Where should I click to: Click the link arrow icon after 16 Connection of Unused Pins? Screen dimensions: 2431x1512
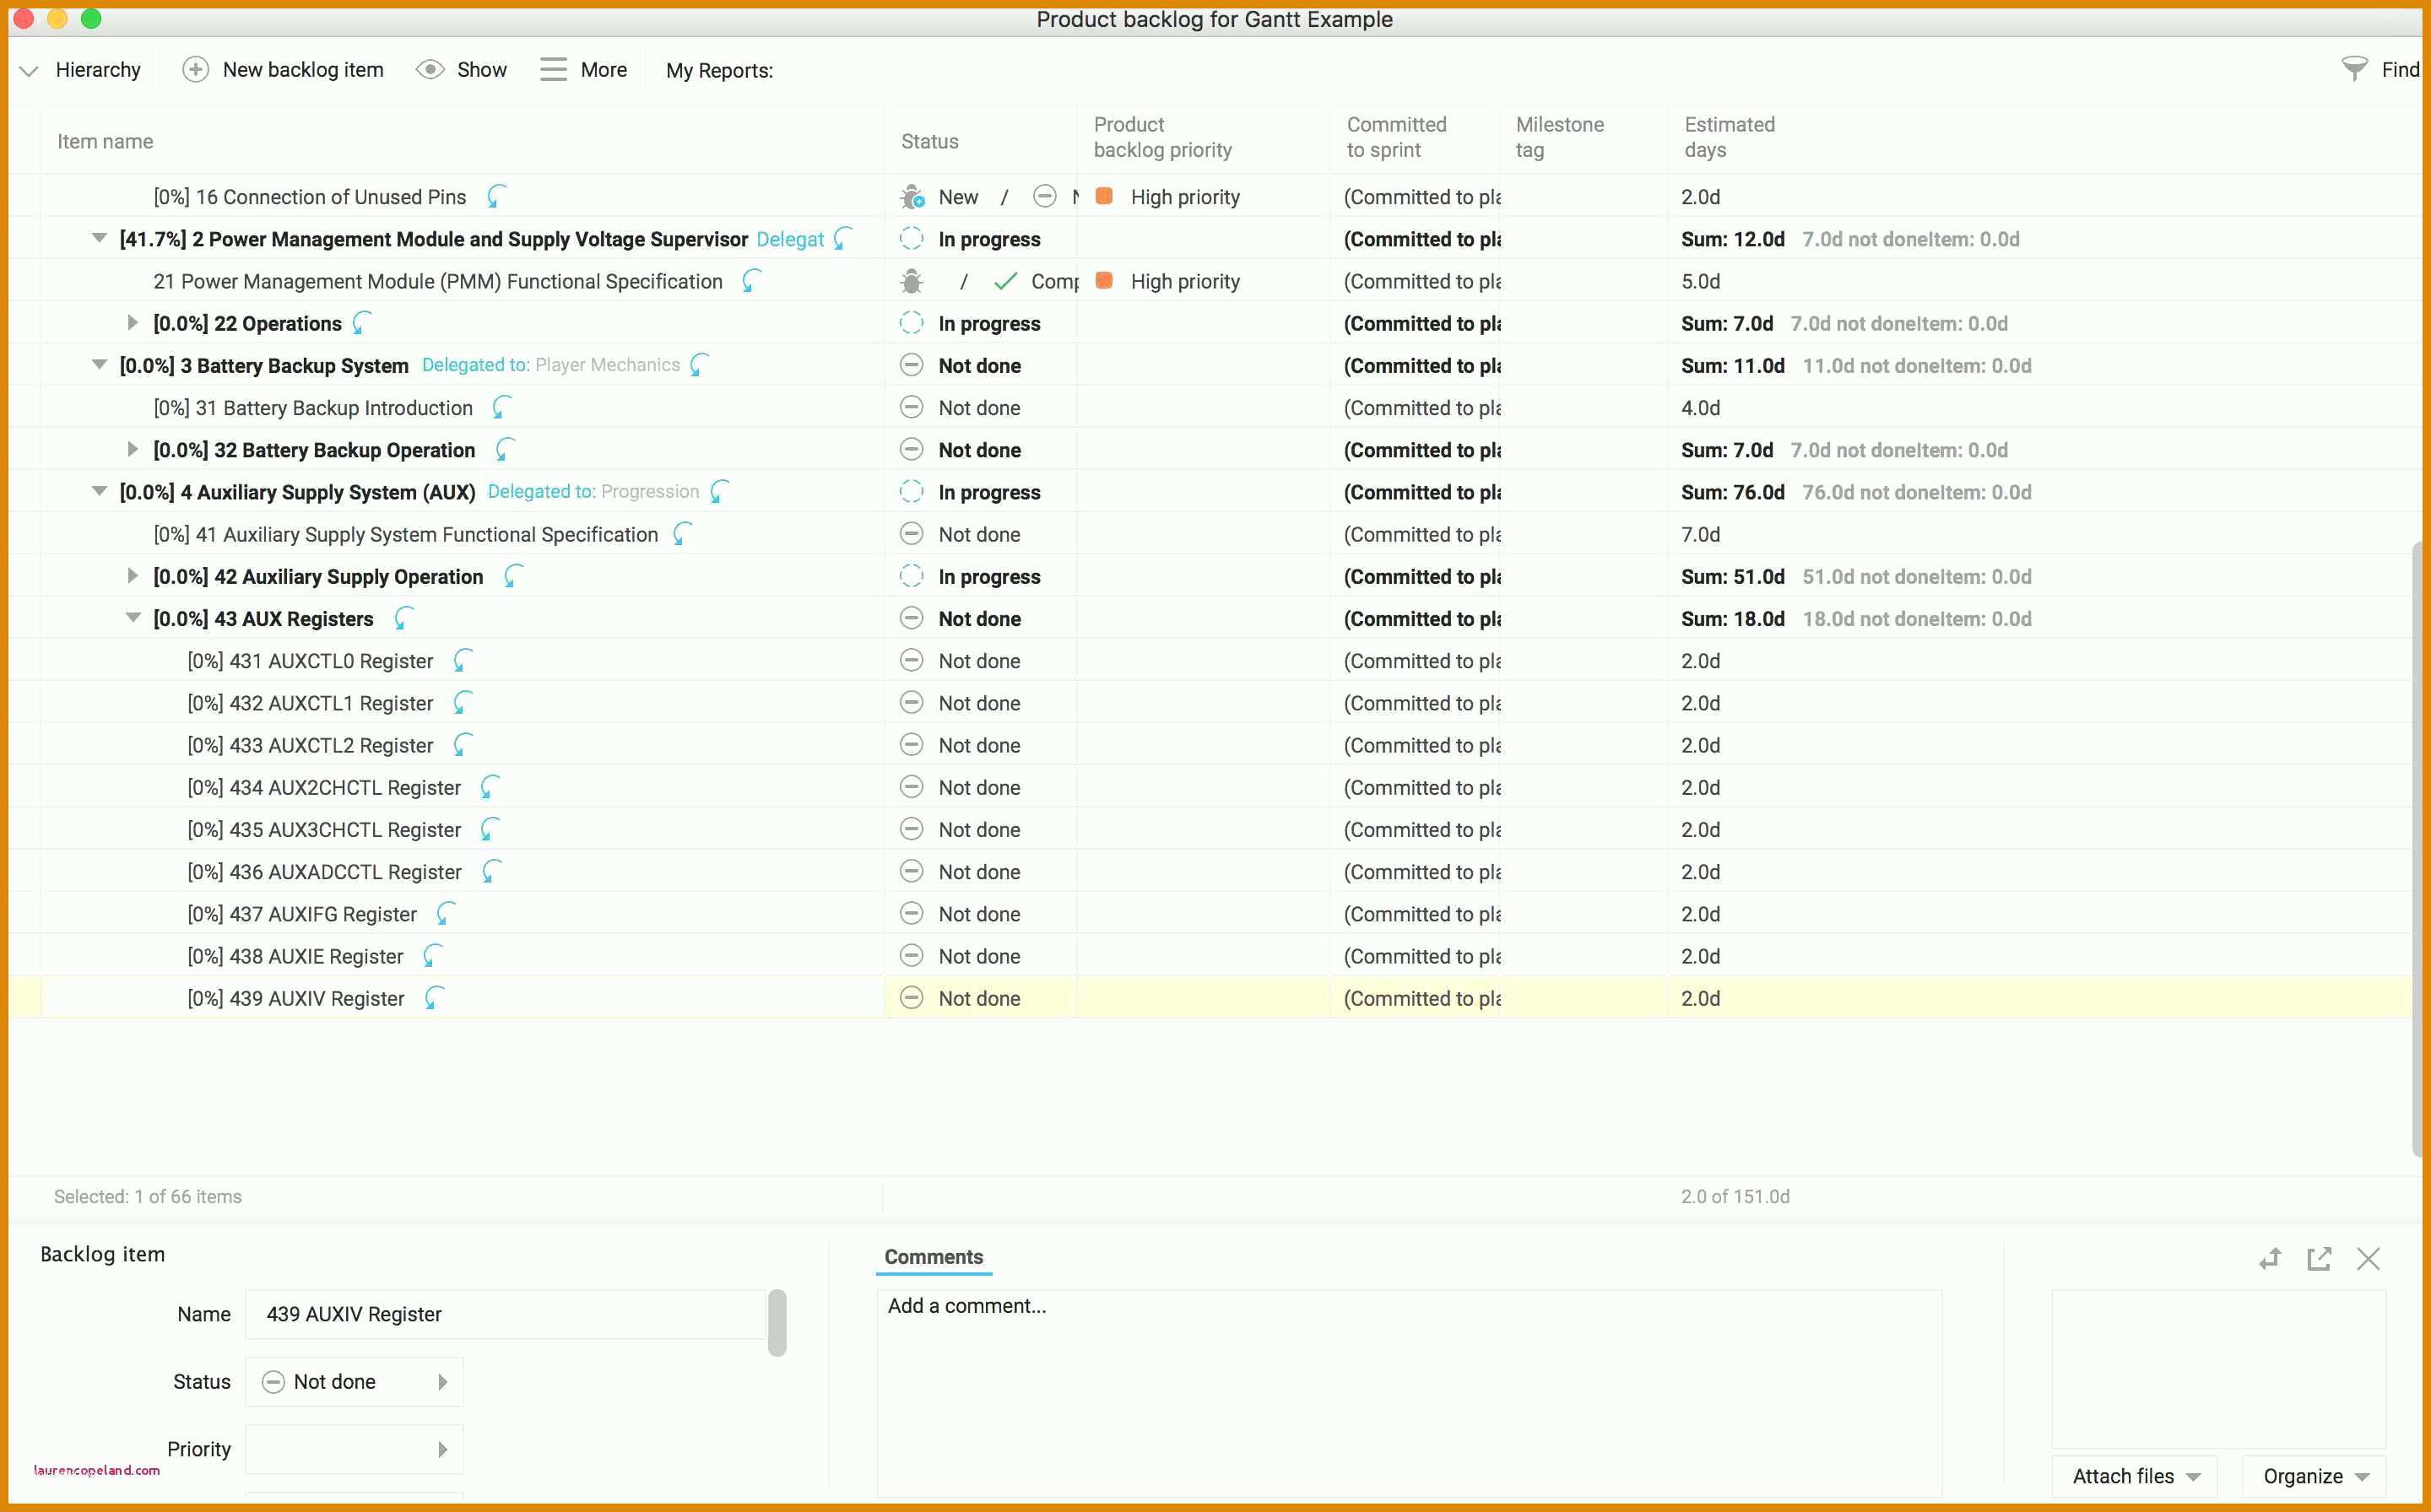tap(496, 196)
